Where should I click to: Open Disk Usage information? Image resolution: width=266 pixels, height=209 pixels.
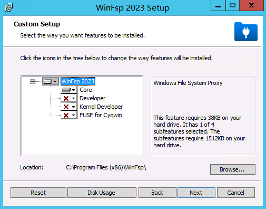tap(102, 193)
